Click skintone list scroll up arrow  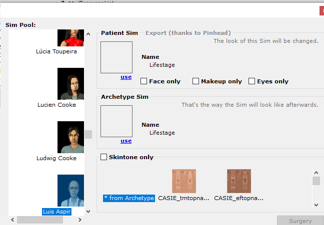[x=316, y=173]
